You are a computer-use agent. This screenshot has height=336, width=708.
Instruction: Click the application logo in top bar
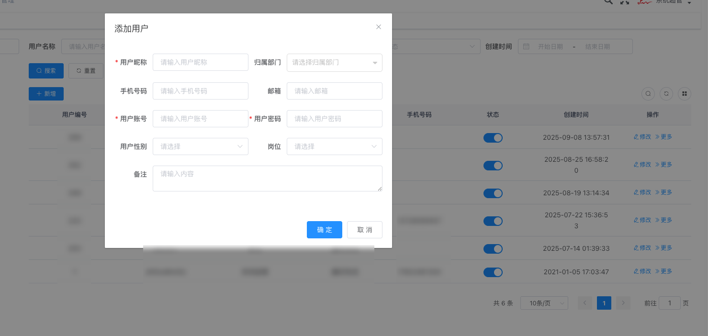[644, 2]
